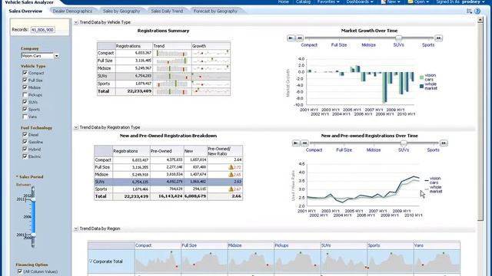Step forward in Market Growth chart slider
The height and width of the screenshot is (276, 492).
click(x=438, y=38)
